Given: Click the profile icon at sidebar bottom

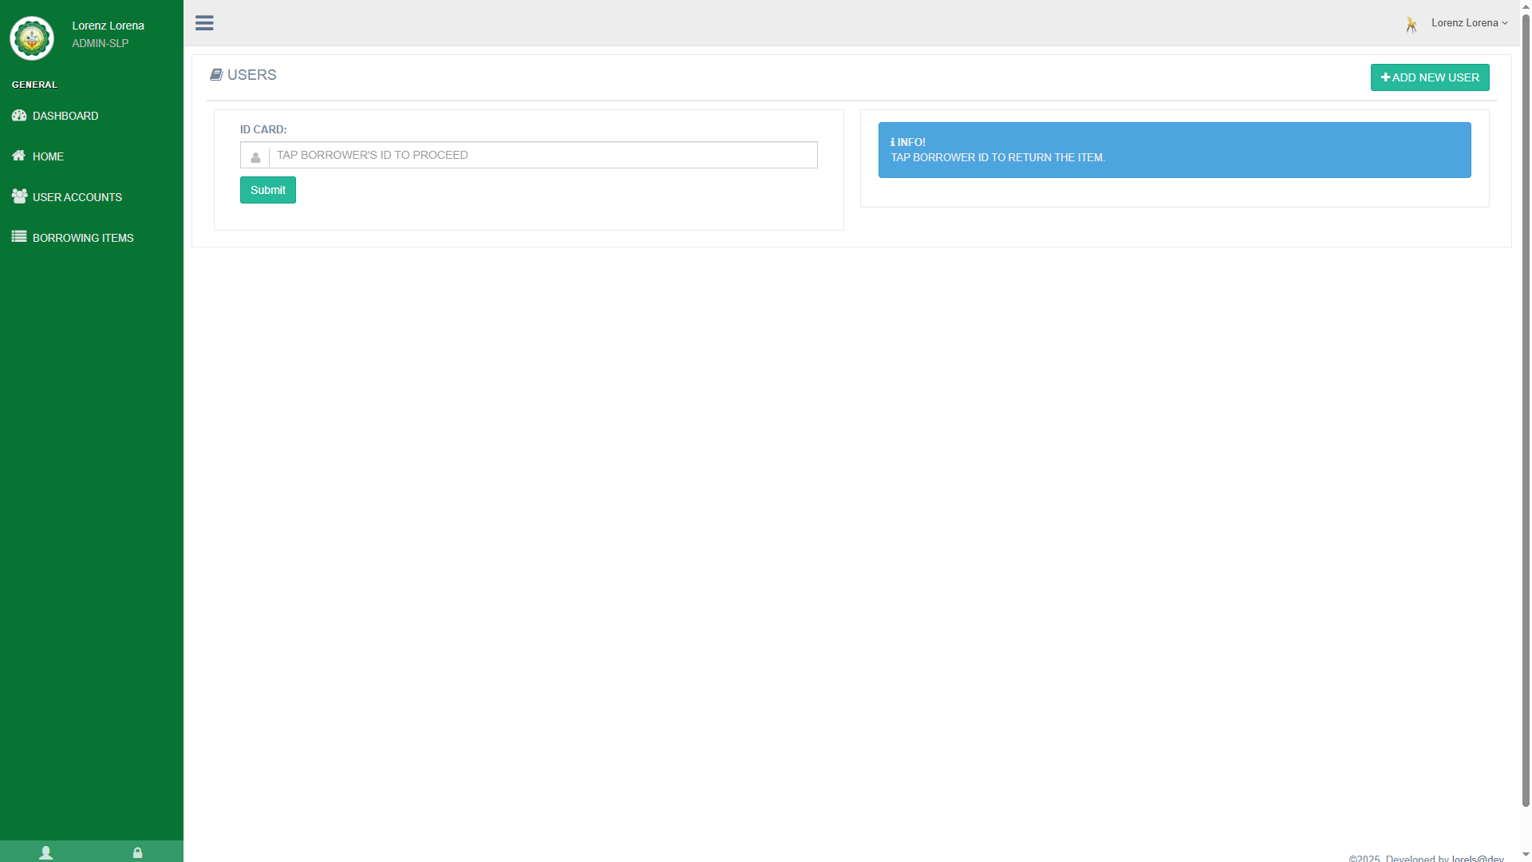Looking at the screenshot, I should (46, 852).
